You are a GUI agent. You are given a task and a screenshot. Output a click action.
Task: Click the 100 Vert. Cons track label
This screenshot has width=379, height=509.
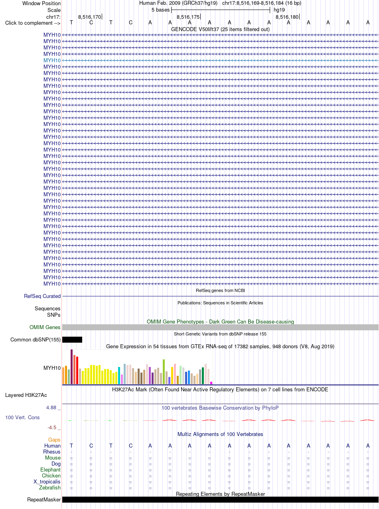[x=22, y=417]
